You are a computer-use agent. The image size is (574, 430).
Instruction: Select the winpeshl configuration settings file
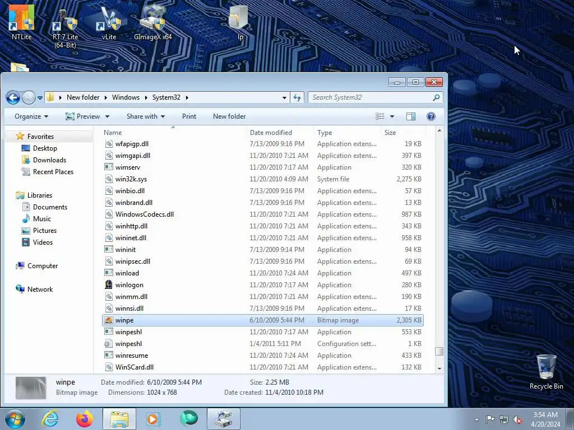(262, 344)
